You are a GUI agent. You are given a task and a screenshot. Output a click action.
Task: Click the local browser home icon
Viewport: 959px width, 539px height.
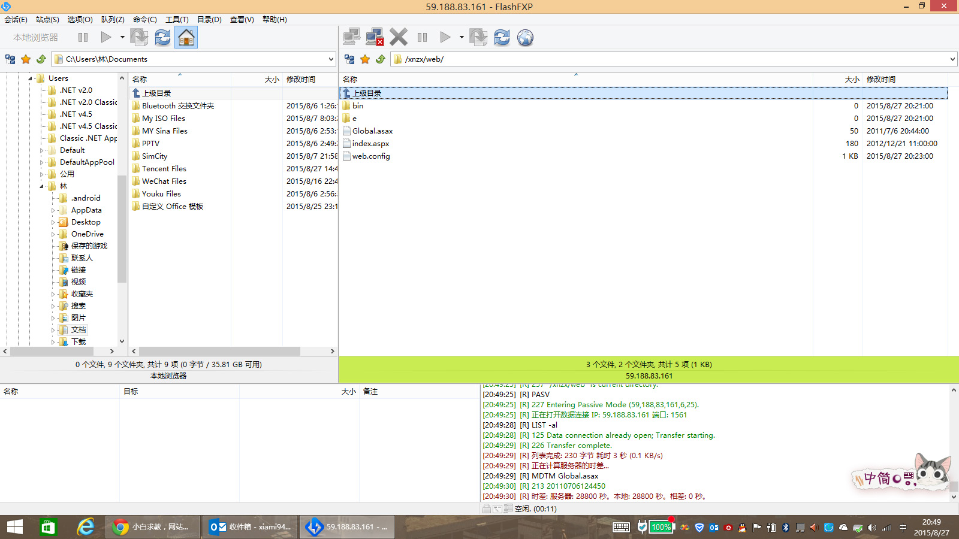(x=186, y=38)
